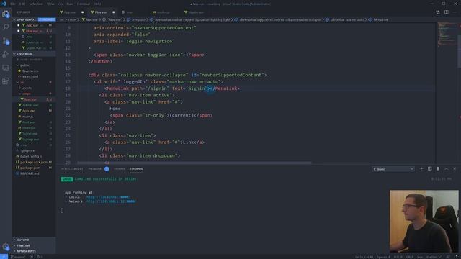Click the template breadcrumb item
Viewport: 461px width, 259px height.
[138, 19]
